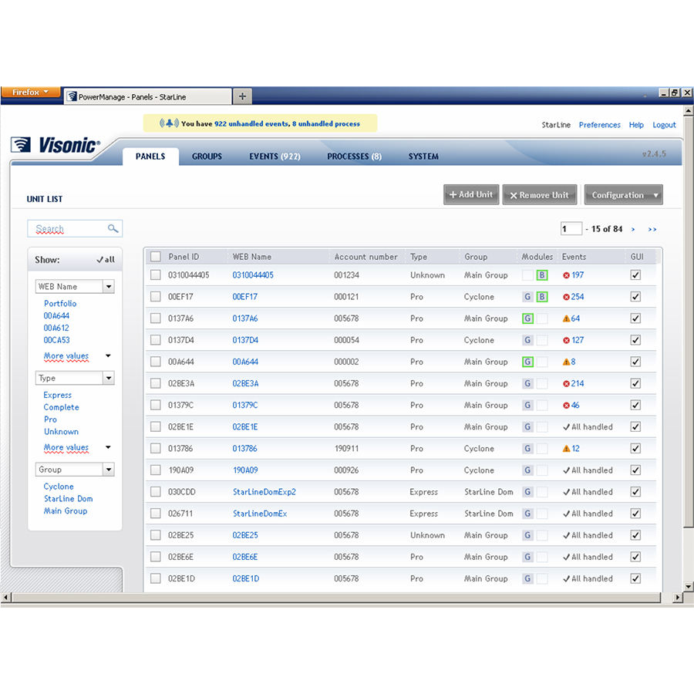Screen dimensions: 694x694
Task: Select the checkbox for panel 0310044405
Action: (155, 275)
